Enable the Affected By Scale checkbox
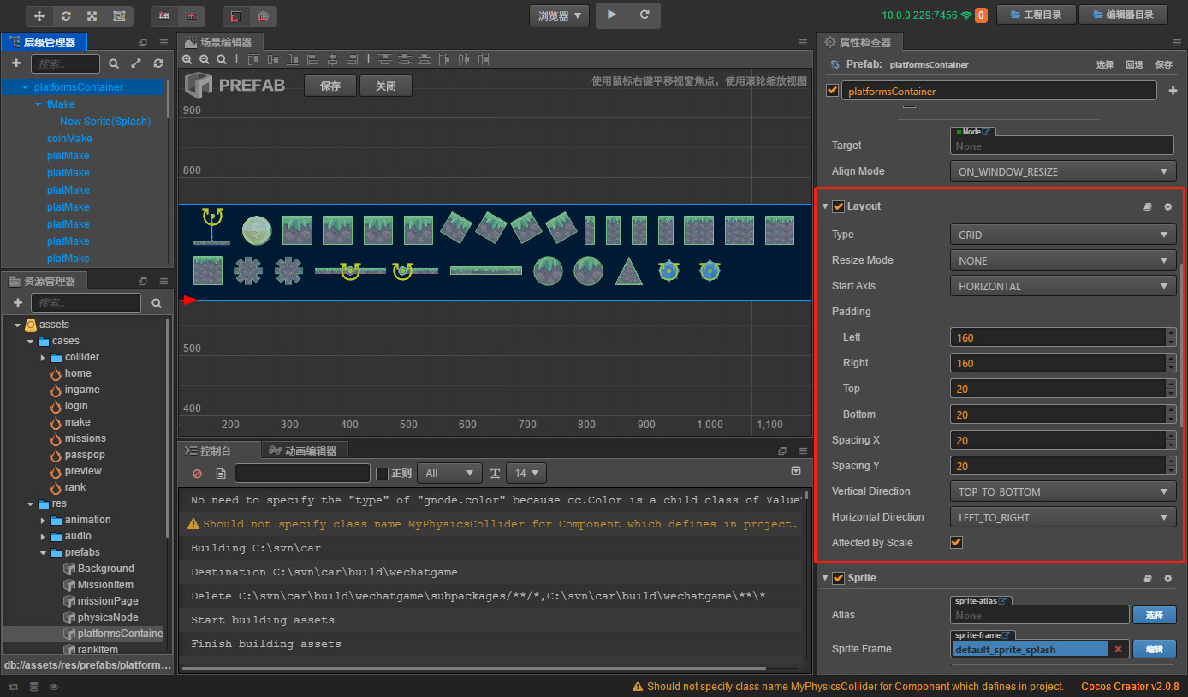Viewport: 1188px width, 697px height. (x=956, y=542)
